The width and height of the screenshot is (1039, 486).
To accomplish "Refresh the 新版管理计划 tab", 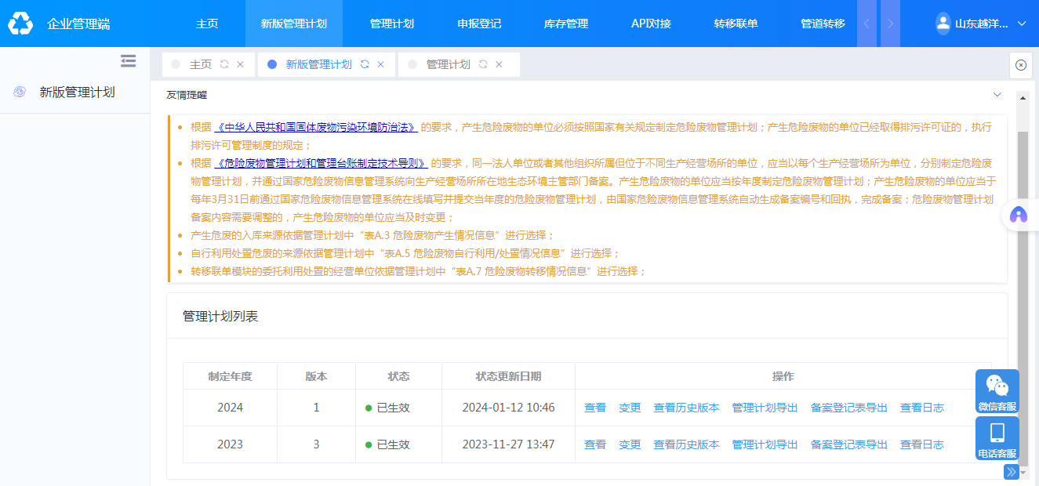I will [365, 64].
